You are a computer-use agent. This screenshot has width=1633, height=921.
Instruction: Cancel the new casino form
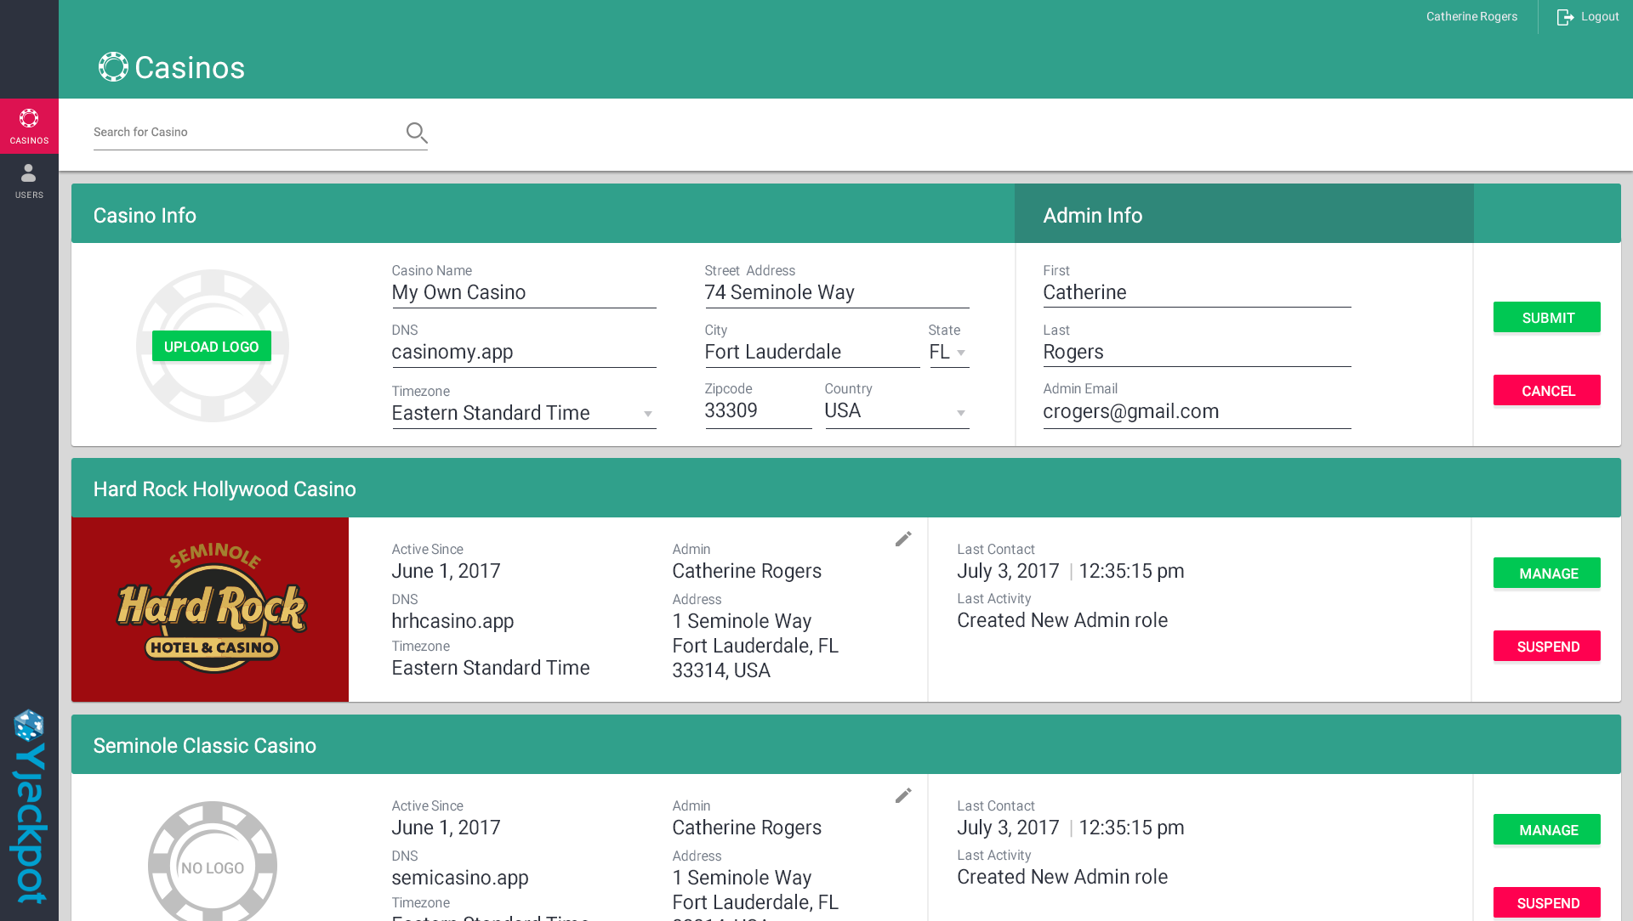click(x=1546, y=391)
